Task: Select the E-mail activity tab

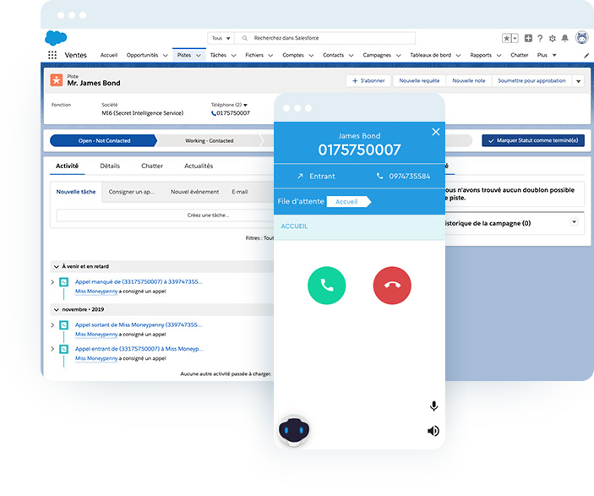Action: pyautogui.click(x=240, y=192)
